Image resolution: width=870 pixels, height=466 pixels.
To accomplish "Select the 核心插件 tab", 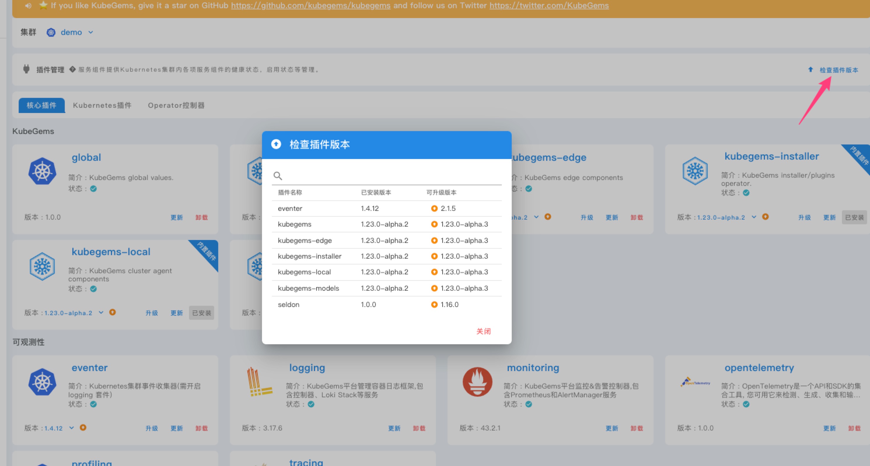I will (41, 105).
